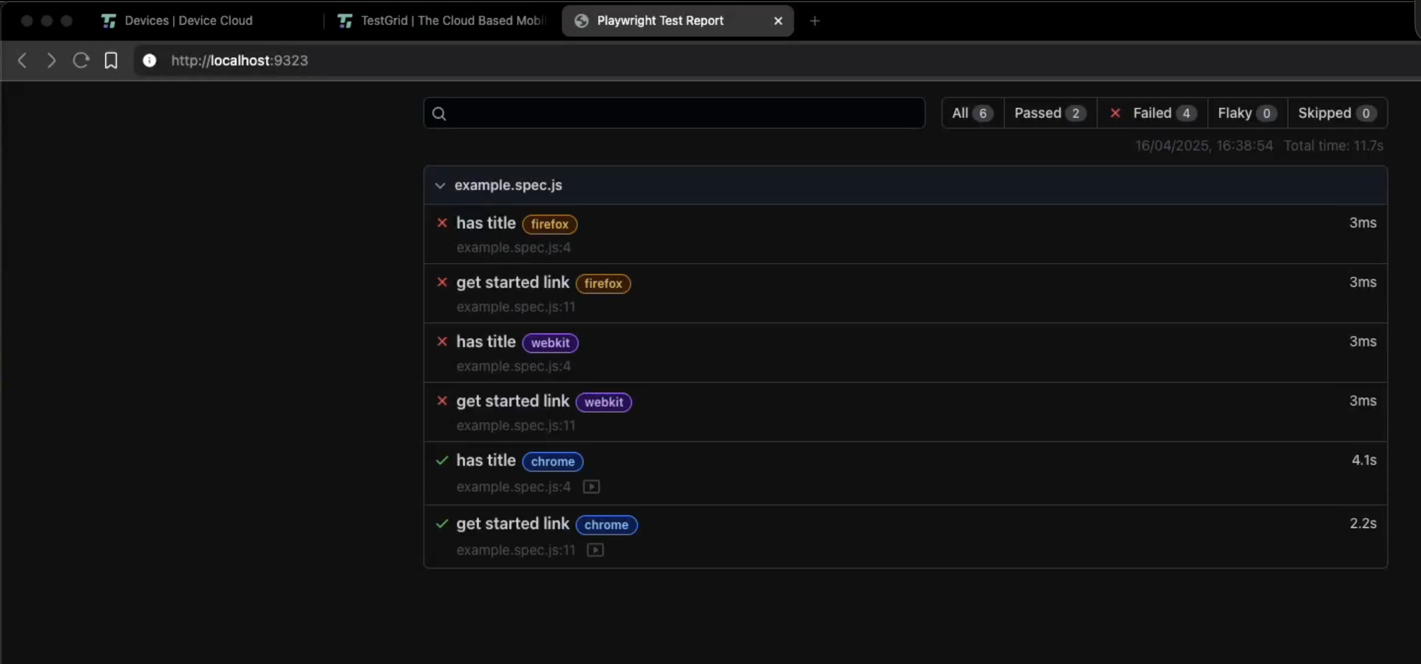Click the 4.1s duration value
Image resolution: width=1421 pixels, height=664 pixels.
[1363, 460]
